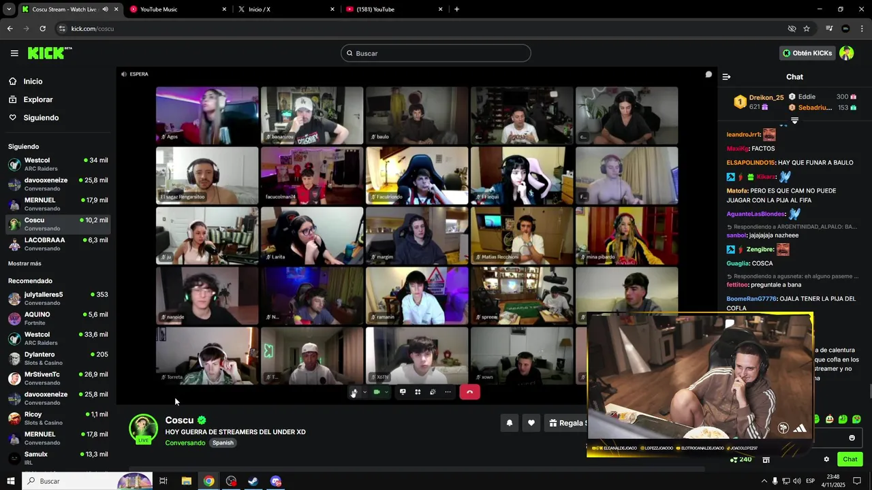Click the heart follow button

pos(531,423)
